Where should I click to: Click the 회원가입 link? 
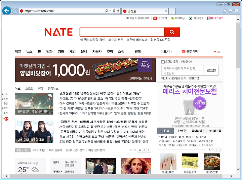coord(194,78)
